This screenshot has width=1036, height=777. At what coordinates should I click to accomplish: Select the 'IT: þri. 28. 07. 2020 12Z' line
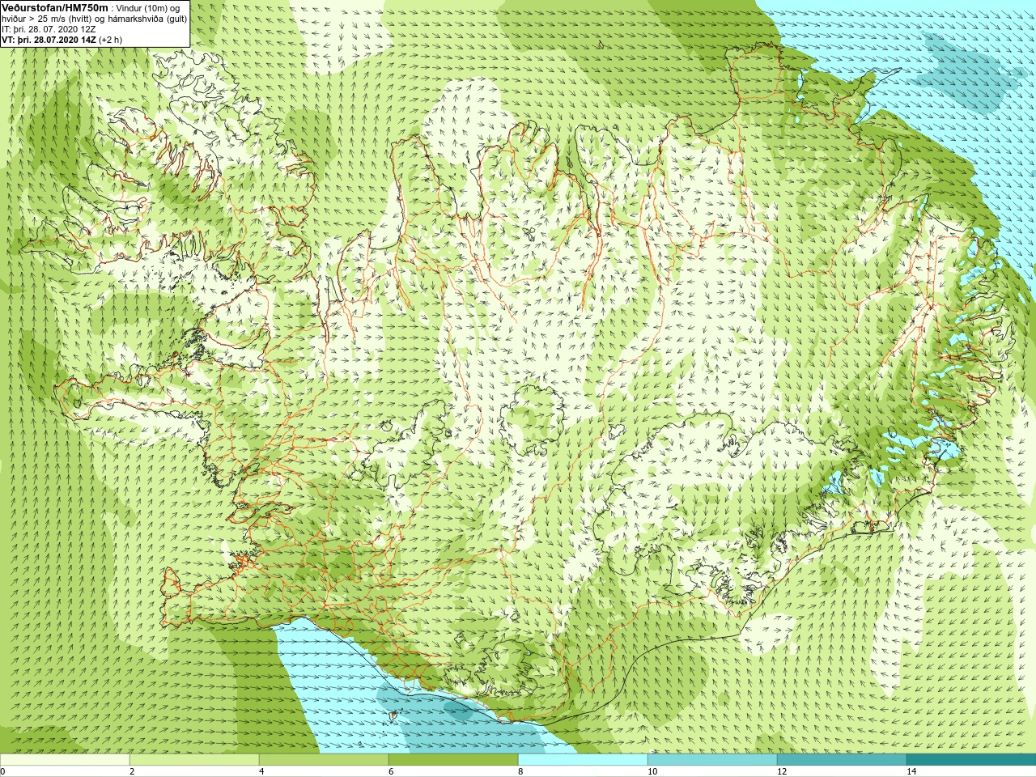click(49, 29)
